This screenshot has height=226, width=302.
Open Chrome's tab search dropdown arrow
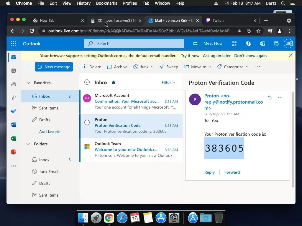click(x=289, y=21)
